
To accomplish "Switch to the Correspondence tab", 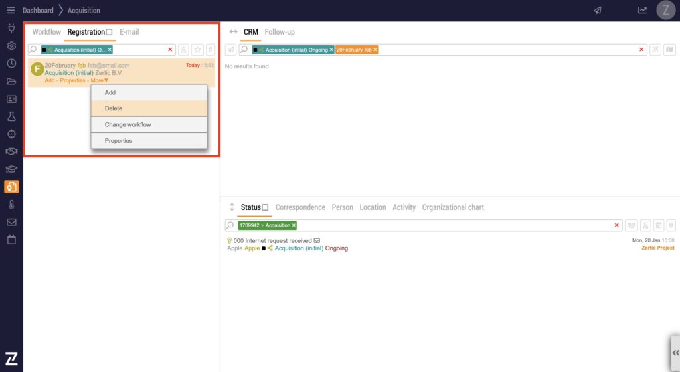I will coord(300,207).
